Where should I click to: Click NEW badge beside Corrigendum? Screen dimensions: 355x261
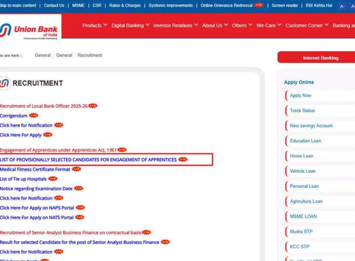34,115
